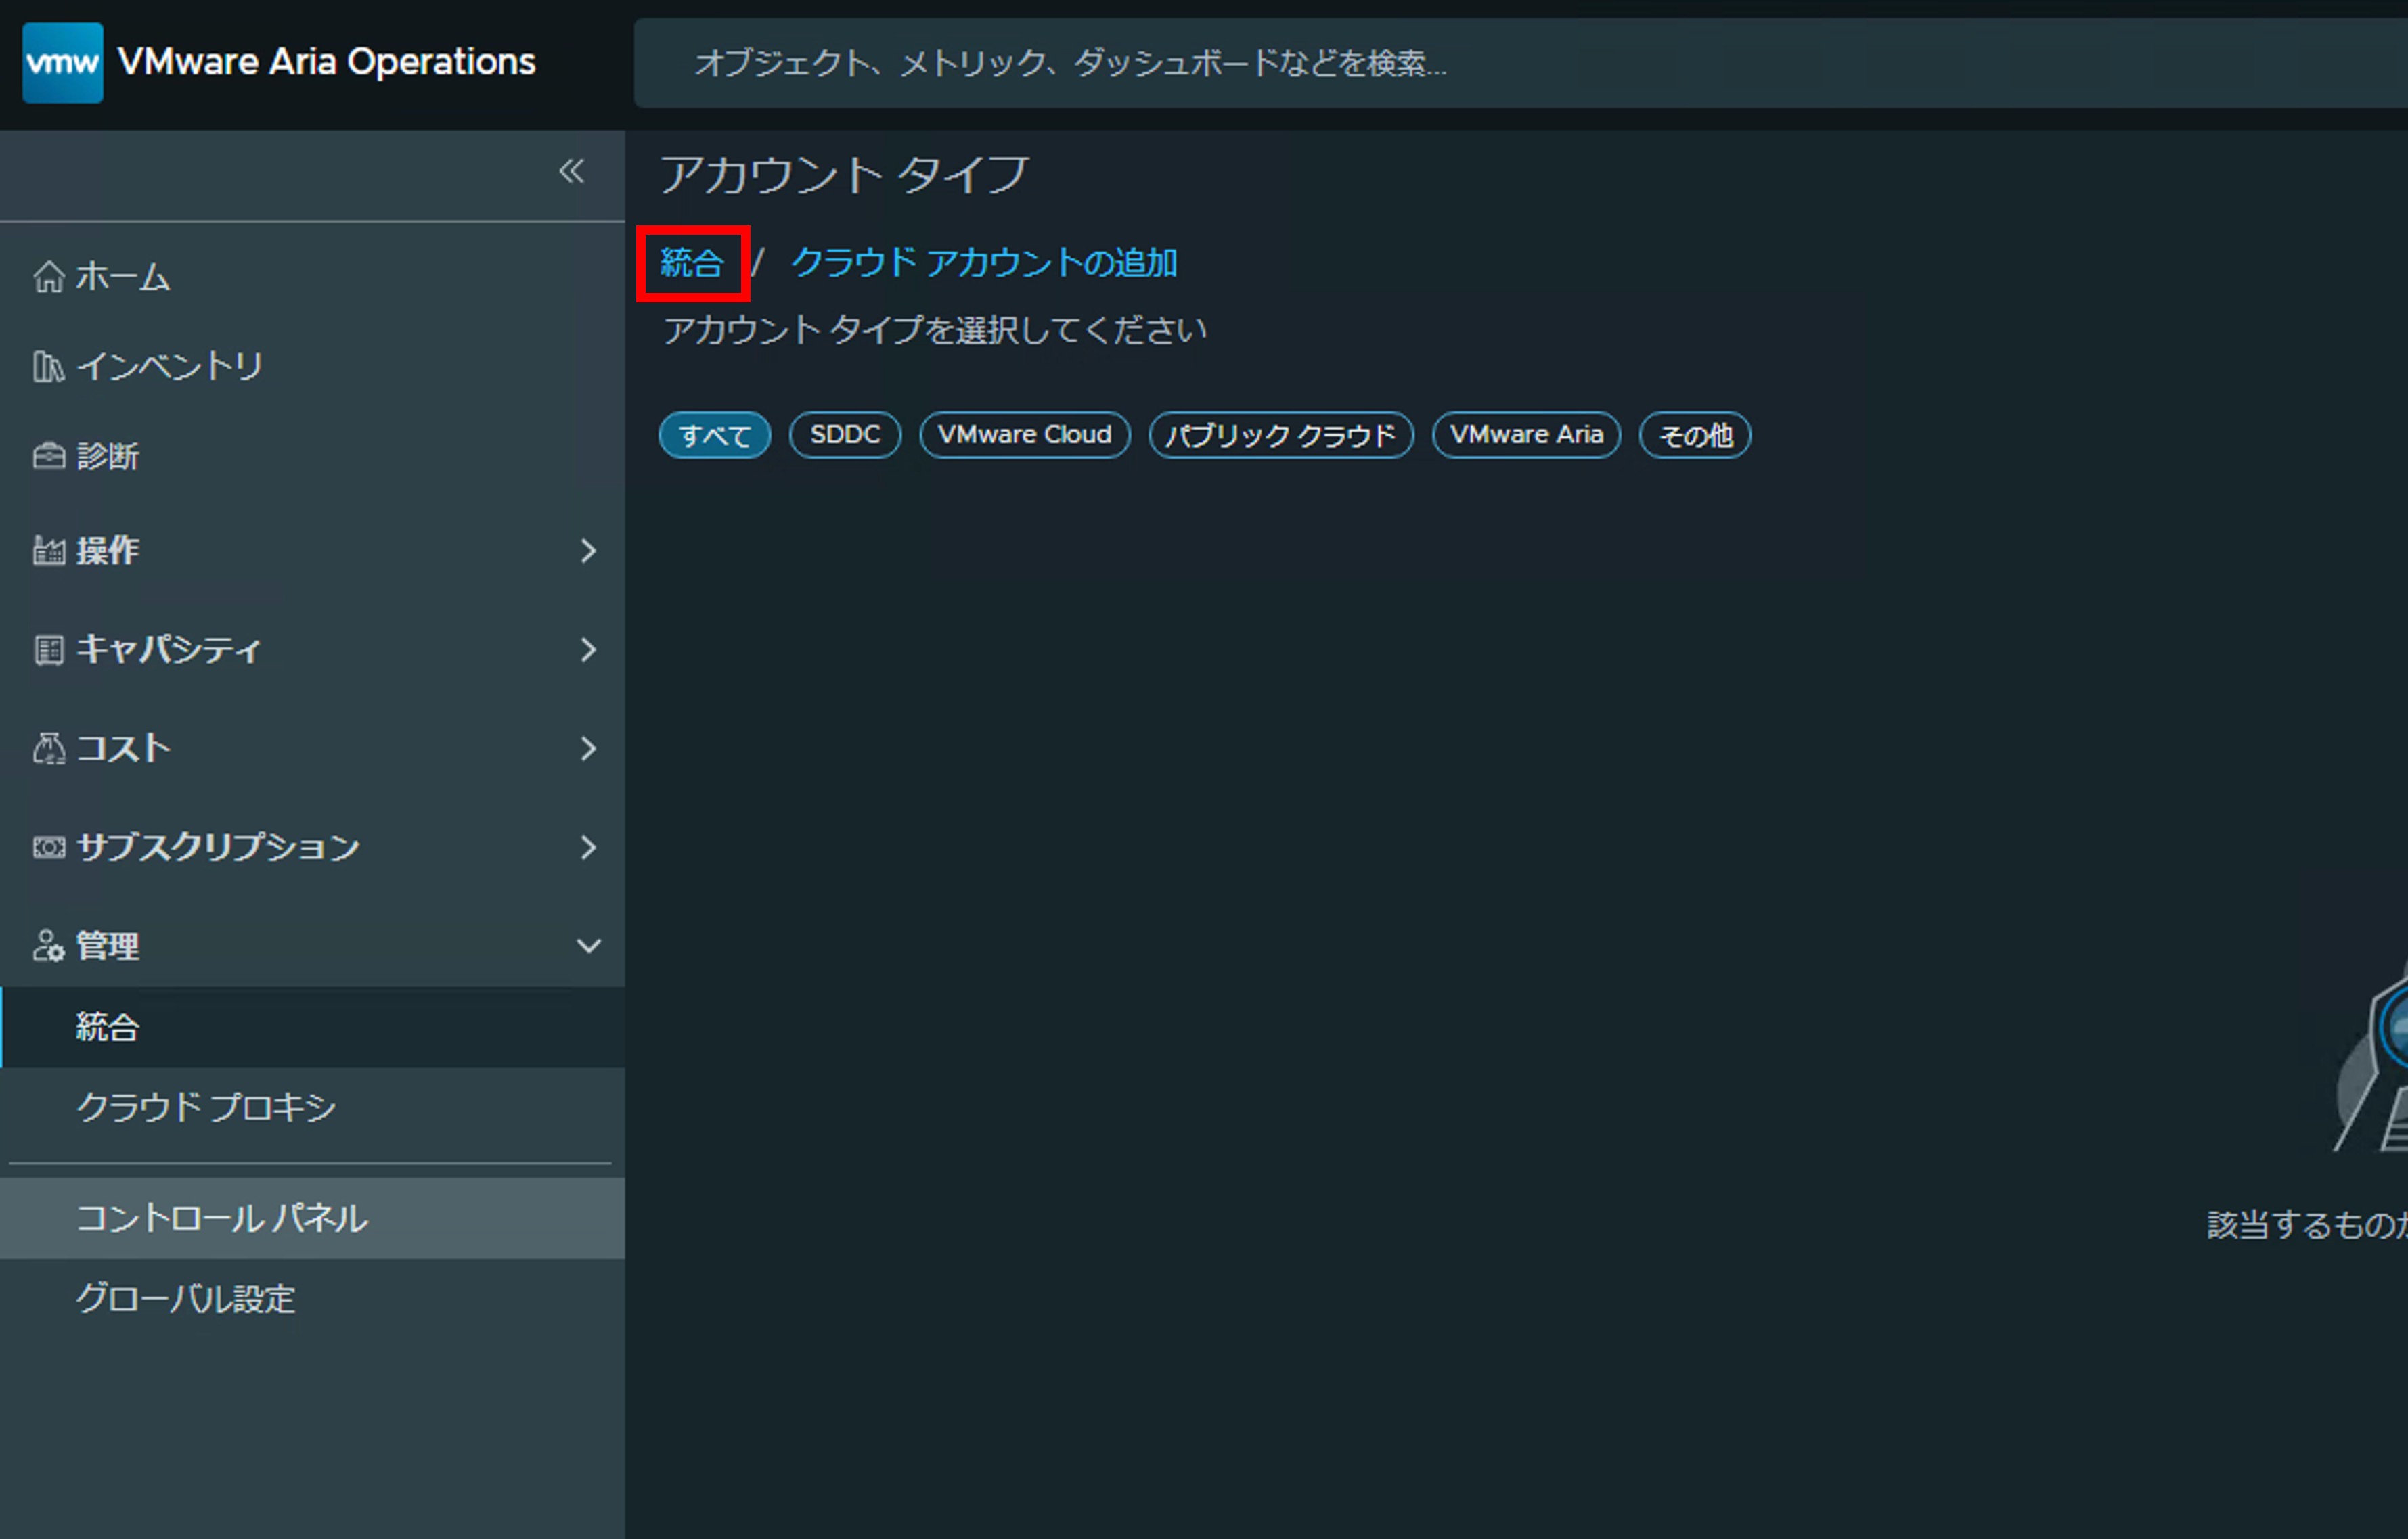Click VMware Aria Operations title text

pos(327,62)
